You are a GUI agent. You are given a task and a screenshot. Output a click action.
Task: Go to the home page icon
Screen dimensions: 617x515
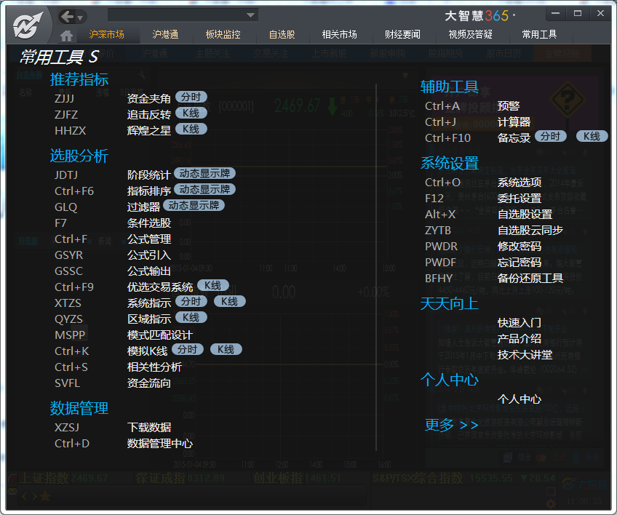67,35
